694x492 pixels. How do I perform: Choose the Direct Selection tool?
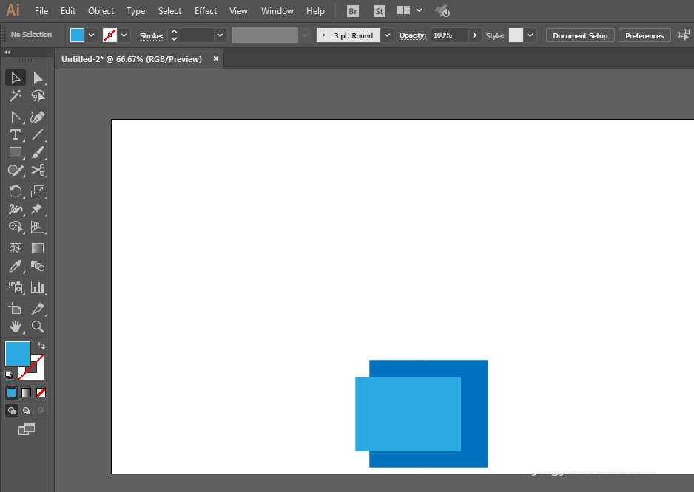click(x=38, y=78)
